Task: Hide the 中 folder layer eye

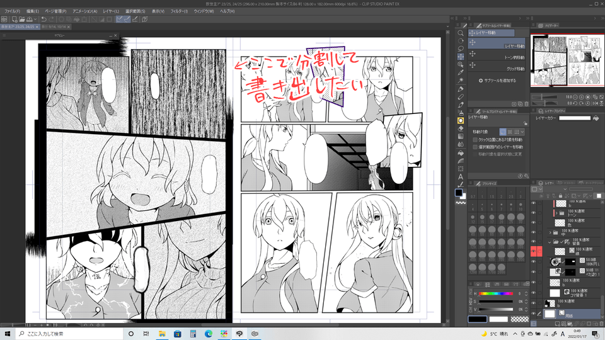Action: (x=534, y=232)
